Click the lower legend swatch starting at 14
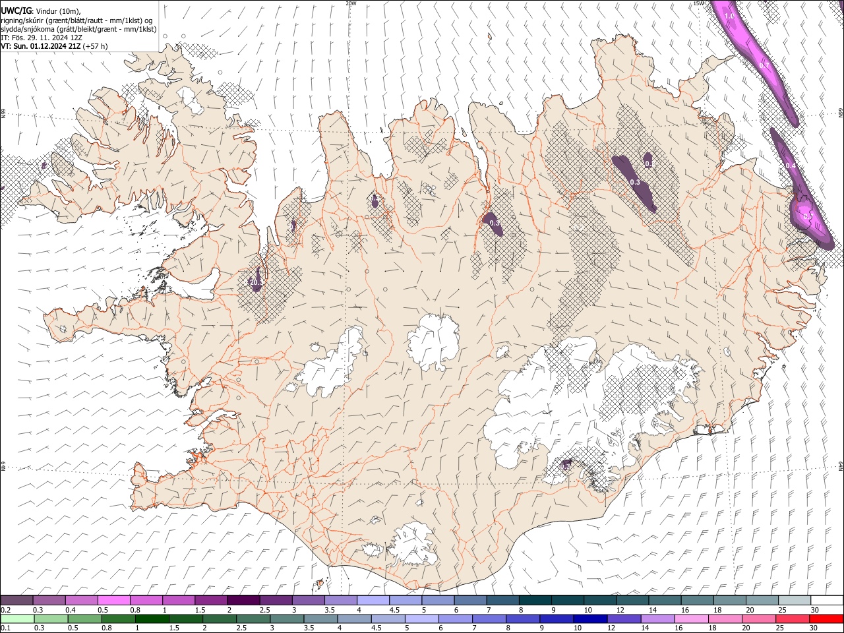This screenshot has width=844, height=633. [657, 618]
